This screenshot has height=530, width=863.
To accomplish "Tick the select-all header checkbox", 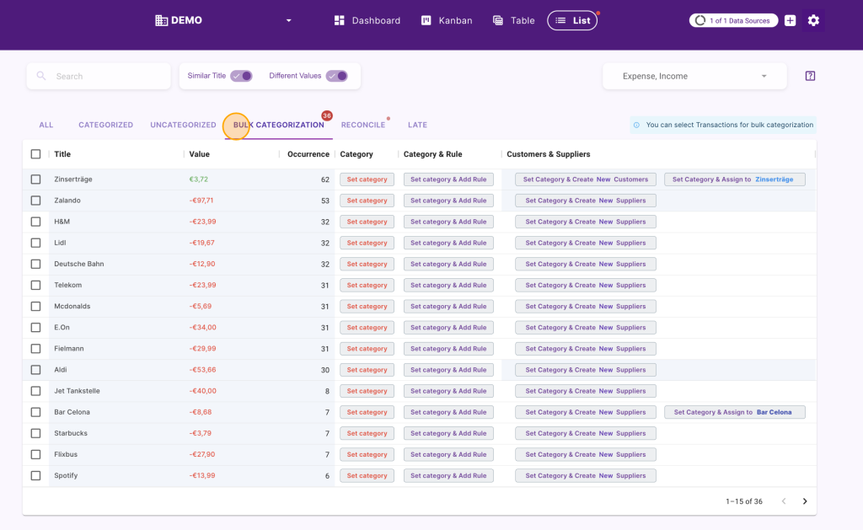I will 35,154.
